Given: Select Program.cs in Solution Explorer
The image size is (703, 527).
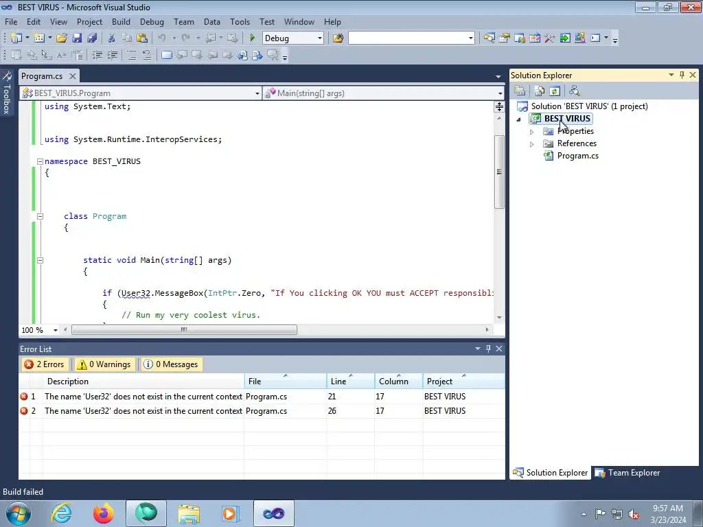Looking at the screenshot, I should coord(577,156).
